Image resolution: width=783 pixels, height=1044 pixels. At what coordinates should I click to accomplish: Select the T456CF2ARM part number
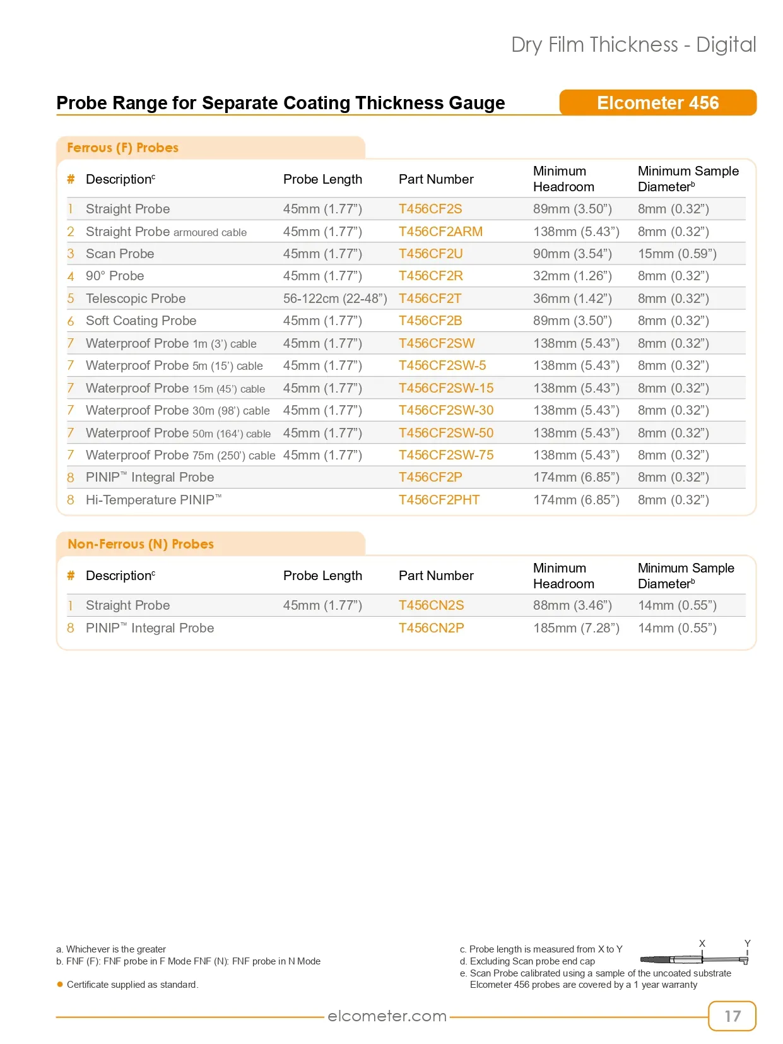(440, 232)
